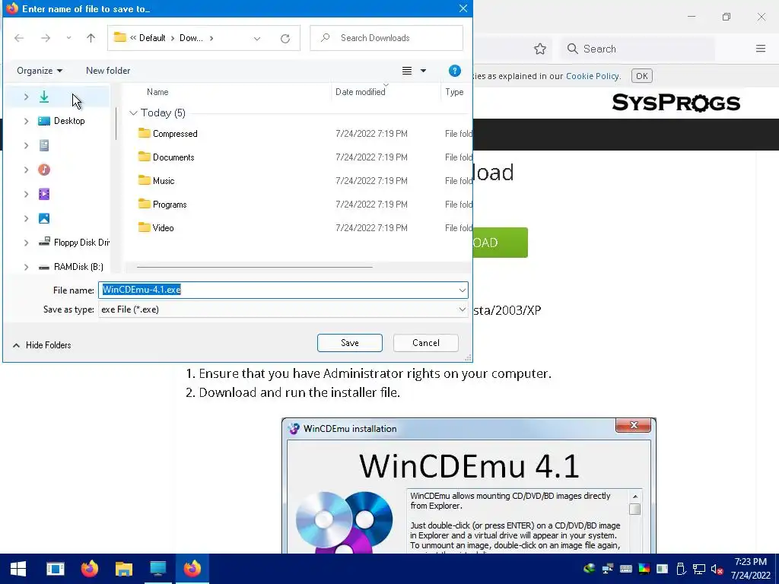Sort by the Type column header
Image resolution: width=779 pixels, height=584 pixels.
456,92
